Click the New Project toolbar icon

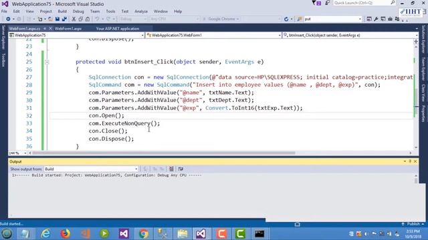click(40, 19)
